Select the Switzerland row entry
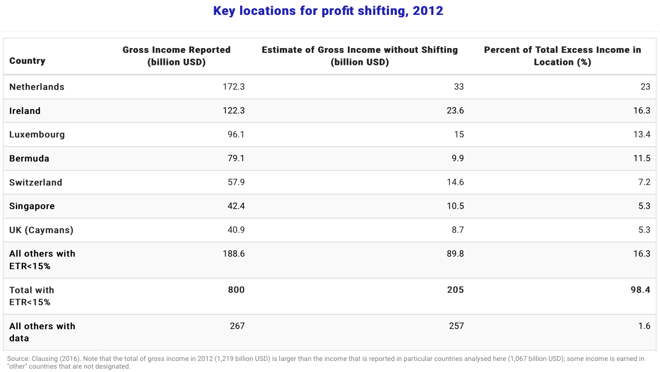Viewport: 660px width, 372px height. point(36,183)
